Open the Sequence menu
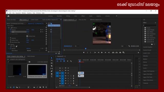Screen dimensions: 164x92 18,13
